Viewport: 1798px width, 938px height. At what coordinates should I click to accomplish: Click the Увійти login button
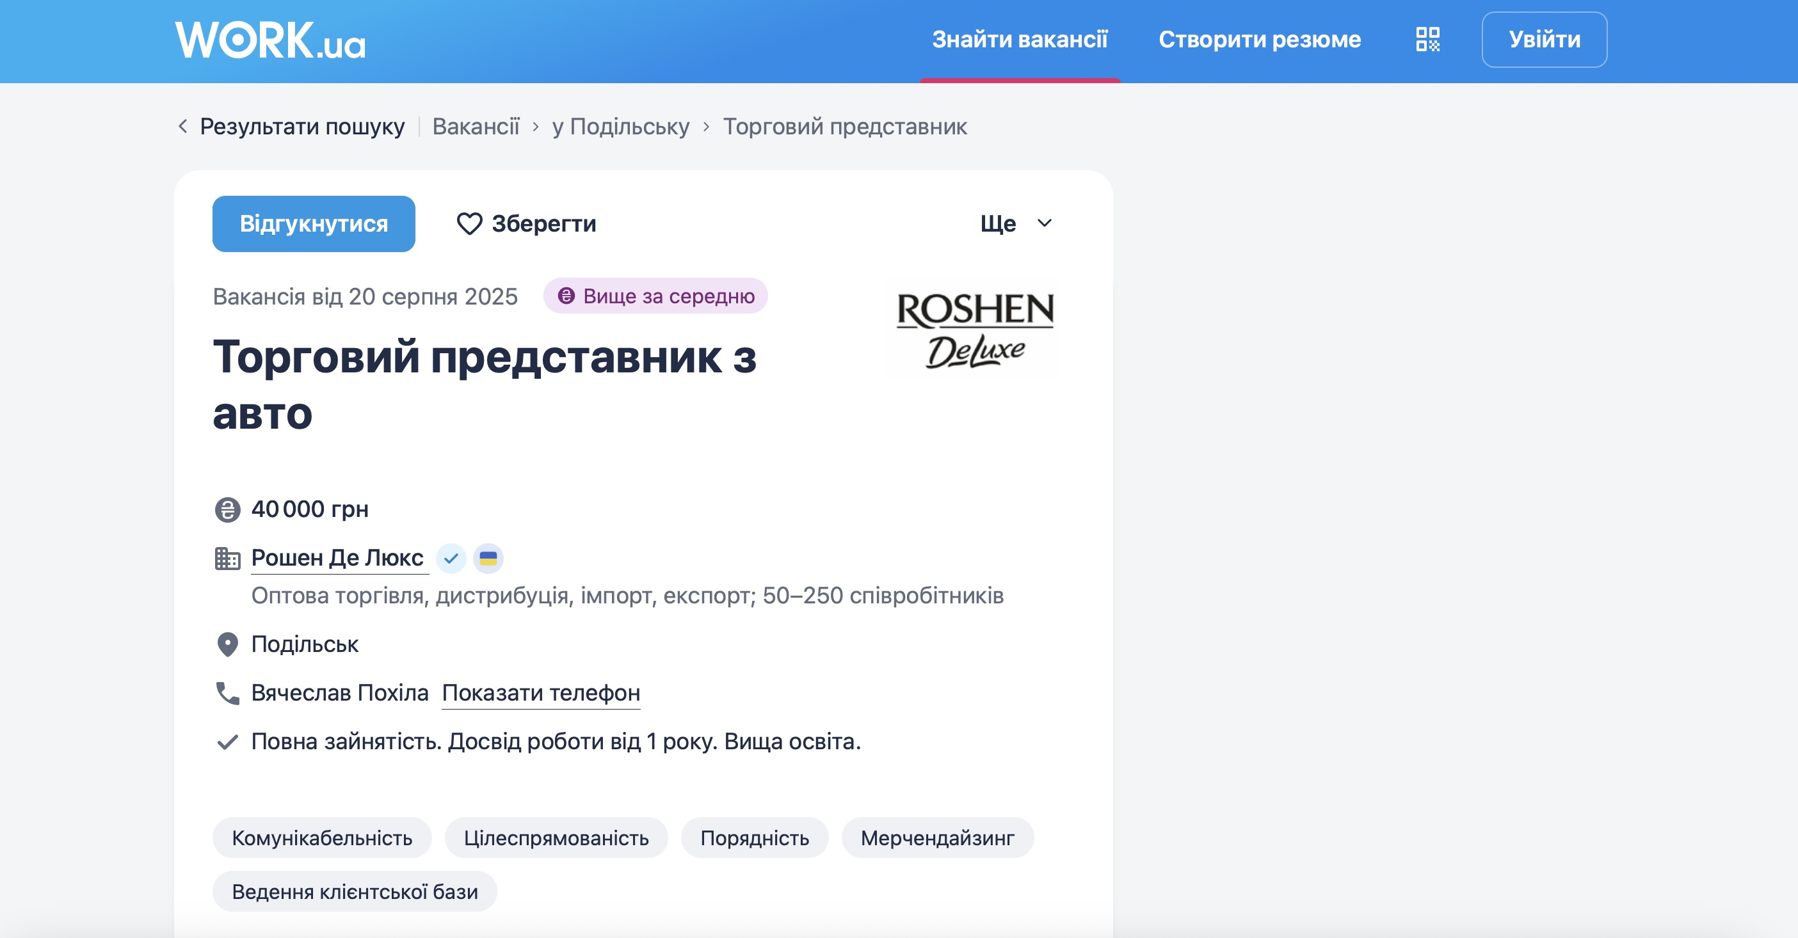(x=1544, y=40)
